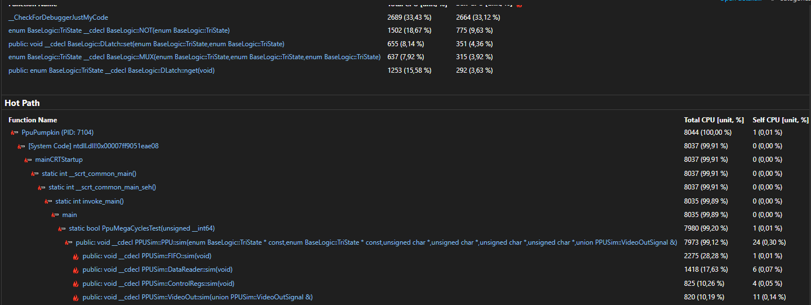The image size is (811, 305).
Task: Select mainCRTStartup in the hot path tree
Action: tap(59, 160)
